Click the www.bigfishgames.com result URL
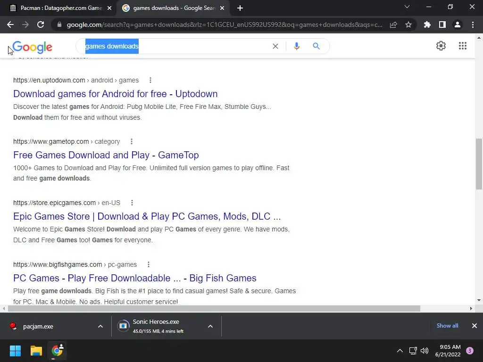This screenshot has width=483, height=362. [x=75, y=264]
